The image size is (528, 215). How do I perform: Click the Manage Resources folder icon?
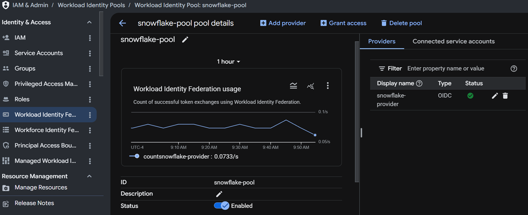tap(6, 188)
